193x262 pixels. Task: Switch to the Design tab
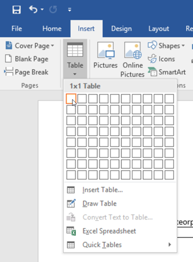click(x=122, y=29)
